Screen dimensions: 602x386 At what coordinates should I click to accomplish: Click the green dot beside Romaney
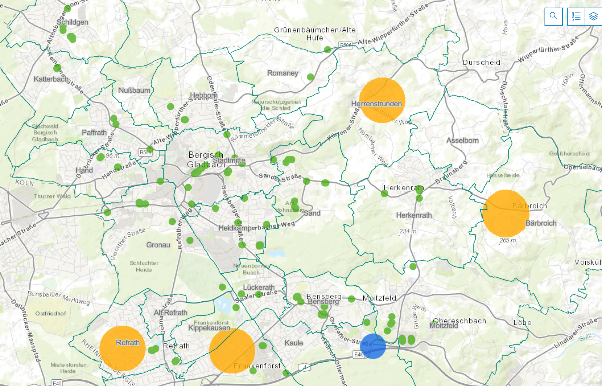pyautogui.click(x=311, y=77)
